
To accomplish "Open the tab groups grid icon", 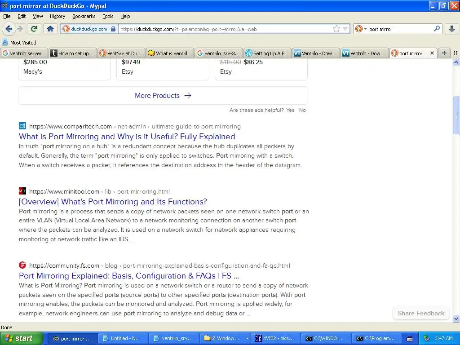I will (x=456, y=53).
